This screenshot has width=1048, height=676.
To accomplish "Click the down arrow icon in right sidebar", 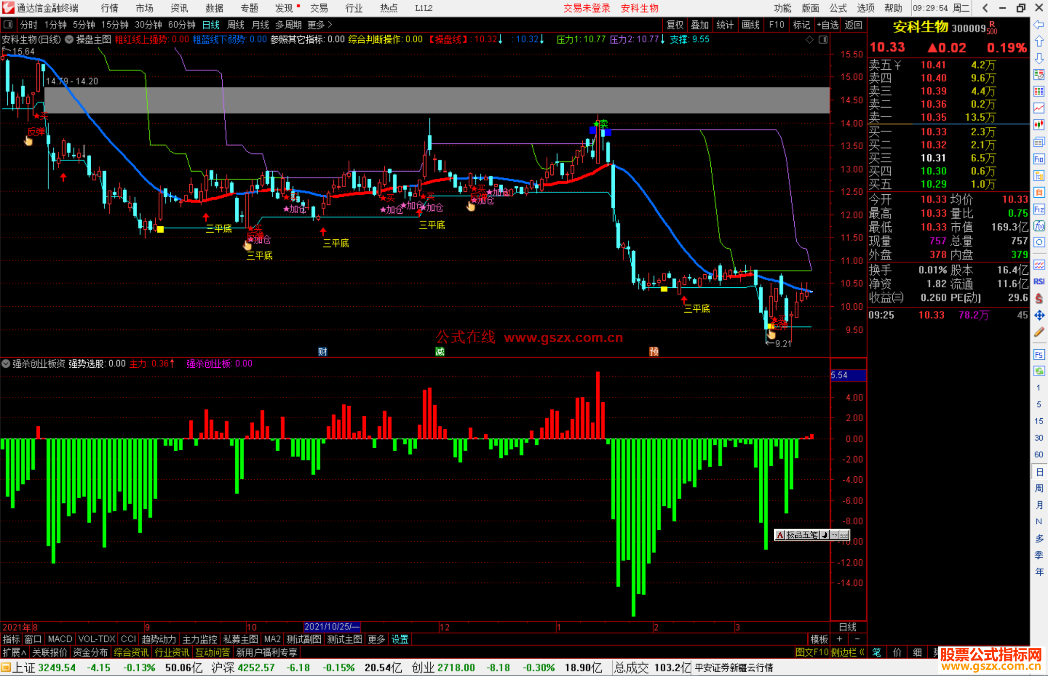I will coord(1039,59).
